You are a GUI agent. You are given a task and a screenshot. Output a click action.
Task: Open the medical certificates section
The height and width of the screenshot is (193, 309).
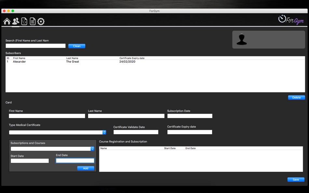coord(24,21)
